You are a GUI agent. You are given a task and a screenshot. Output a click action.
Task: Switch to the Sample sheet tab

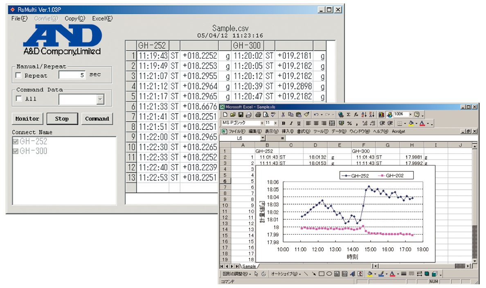point(249,266)
